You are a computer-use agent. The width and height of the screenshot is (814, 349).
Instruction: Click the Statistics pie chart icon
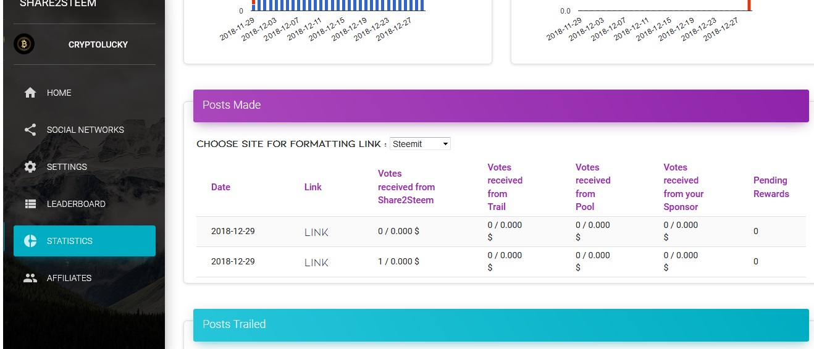point(30,241)
